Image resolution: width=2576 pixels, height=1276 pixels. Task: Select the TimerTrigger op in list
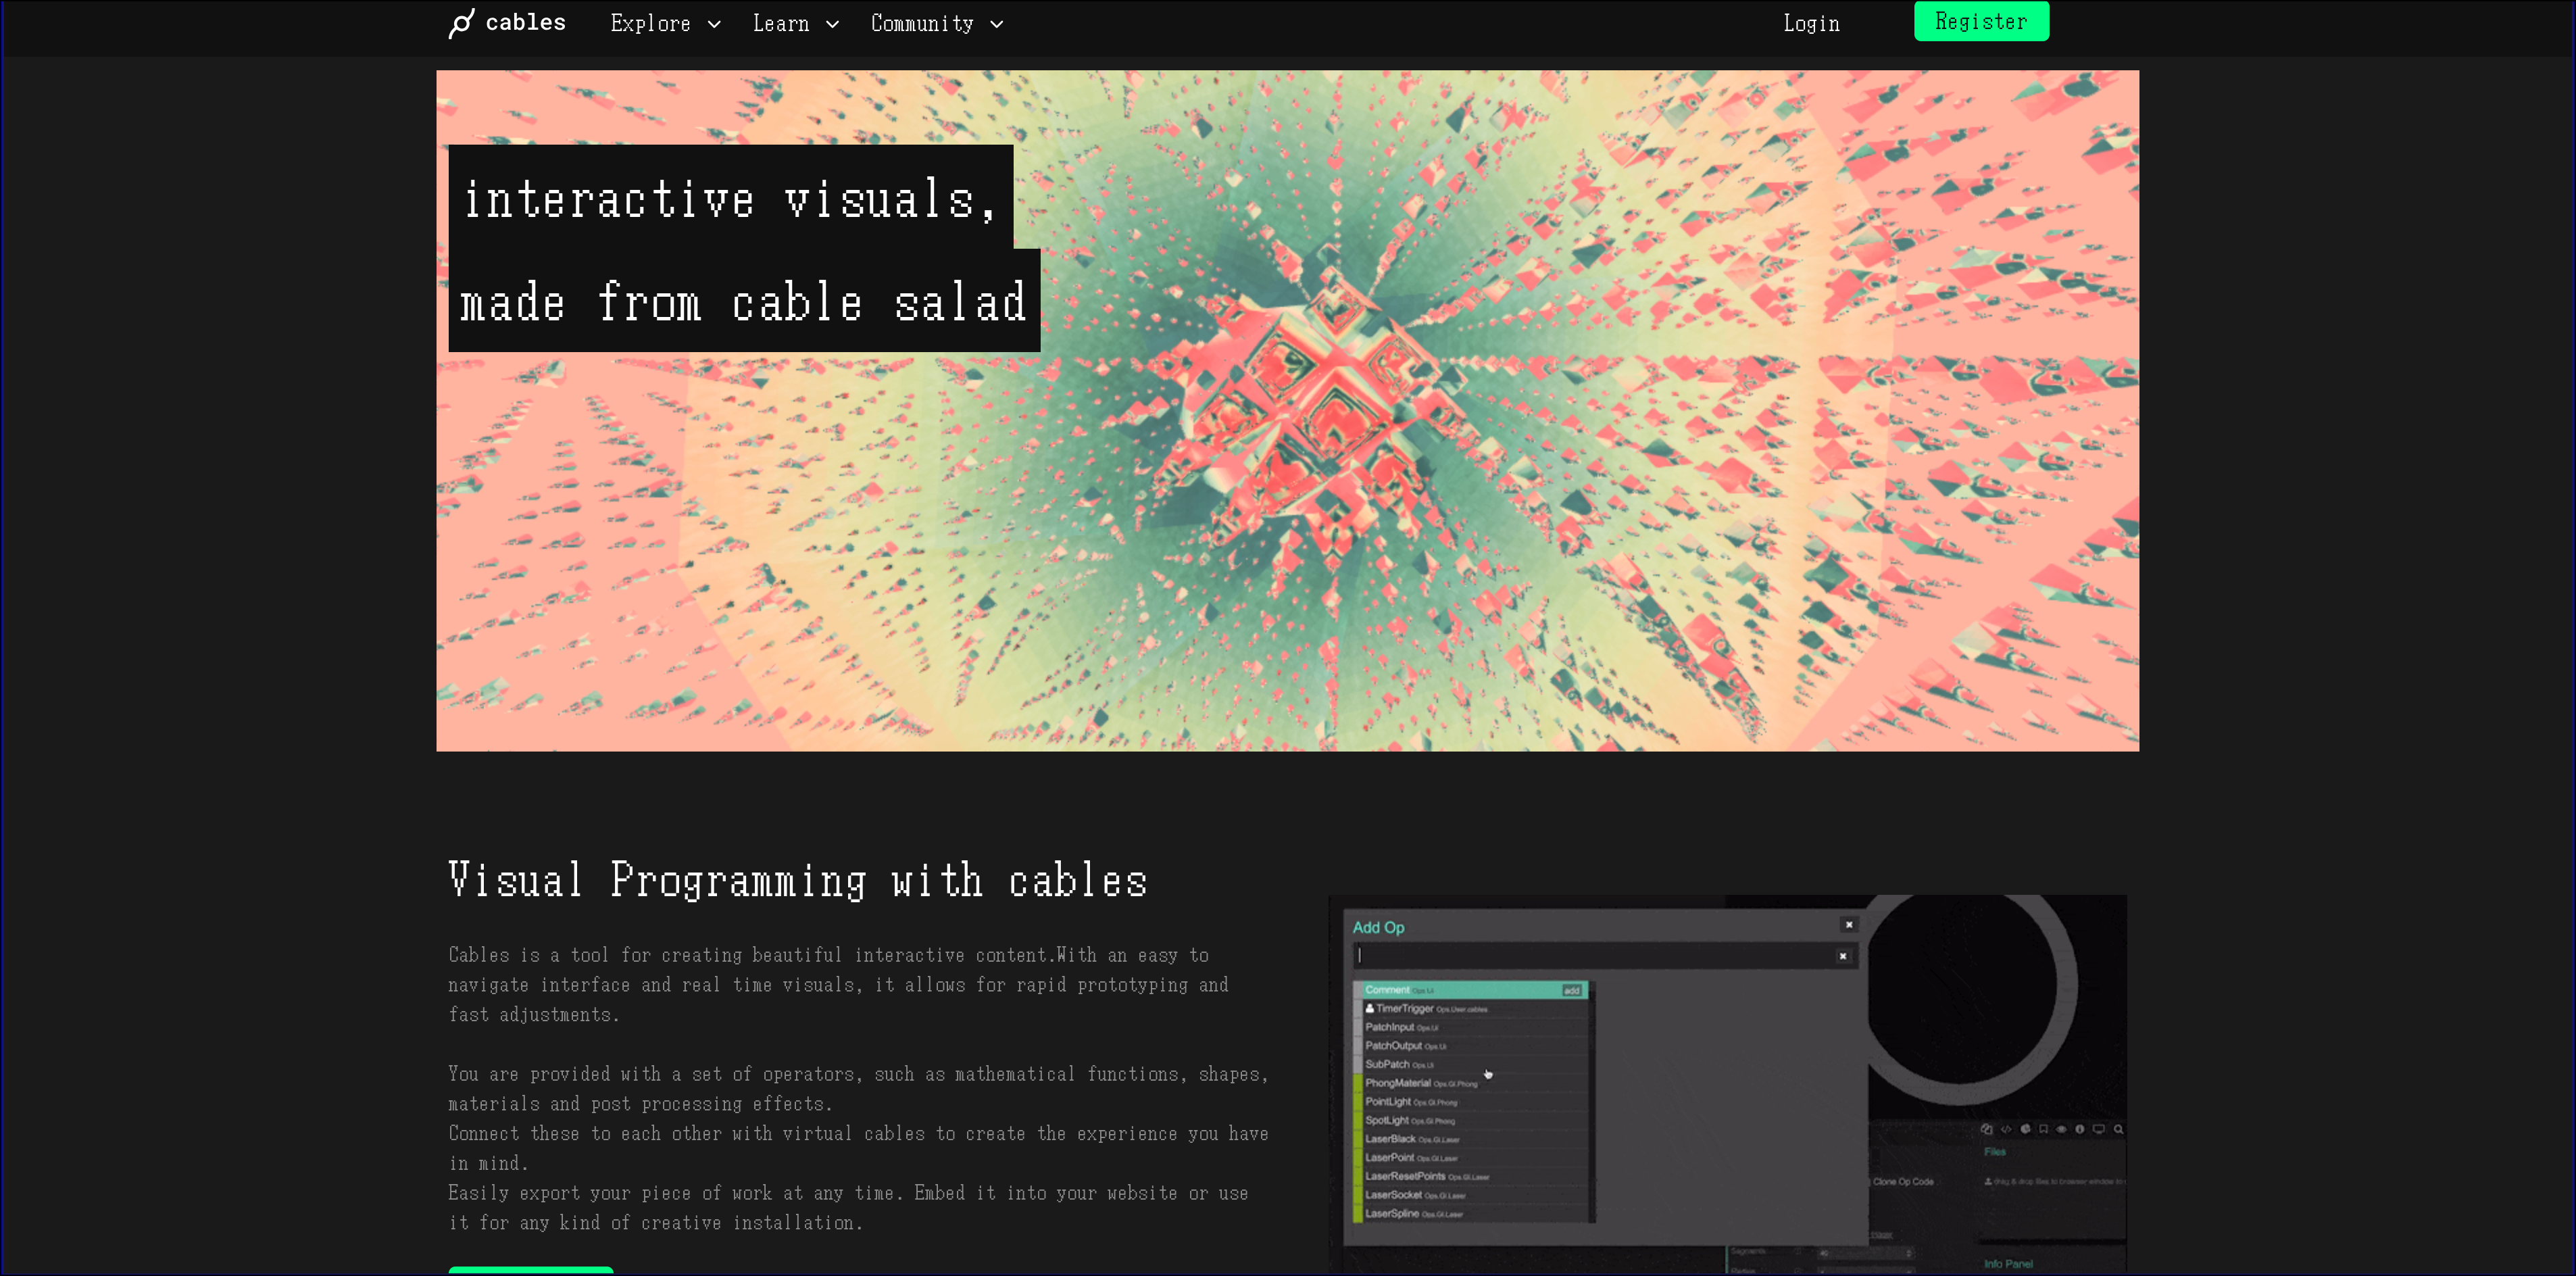click(x=1471, y=1008)
